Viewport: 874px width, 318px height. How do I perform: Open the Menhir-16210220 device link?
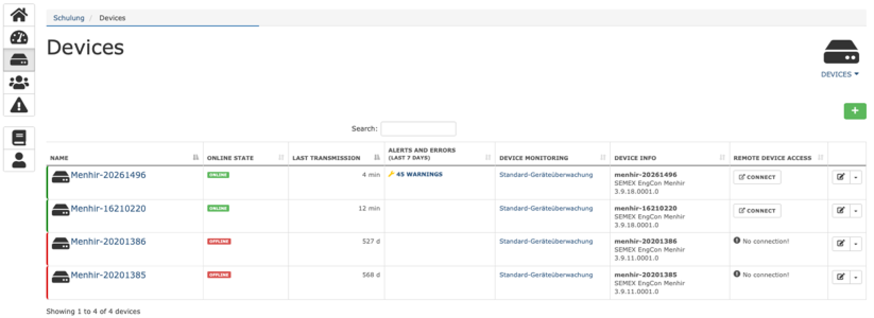(x=108, y=209)
